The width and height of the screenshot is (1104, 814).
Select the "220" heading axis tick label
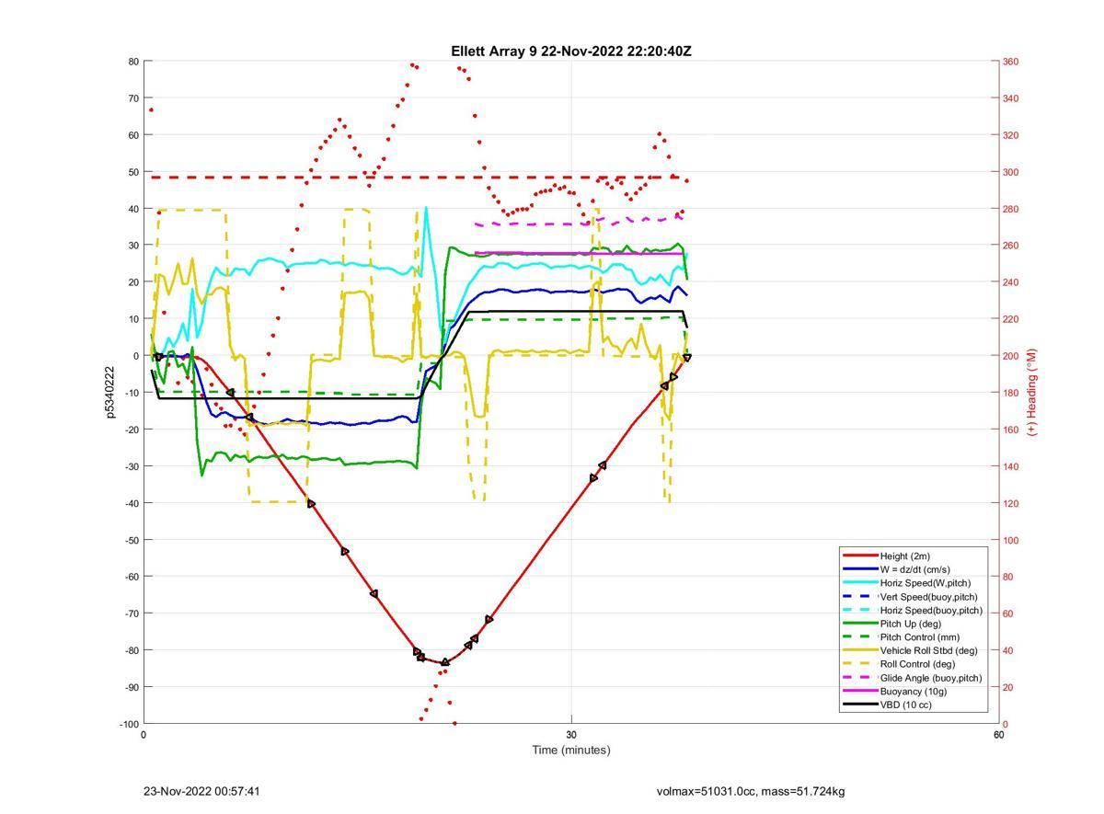1010,319
